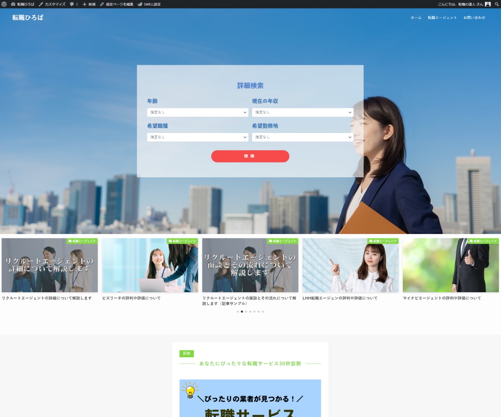View comments via the speech bubble icon

coord(74,4)
